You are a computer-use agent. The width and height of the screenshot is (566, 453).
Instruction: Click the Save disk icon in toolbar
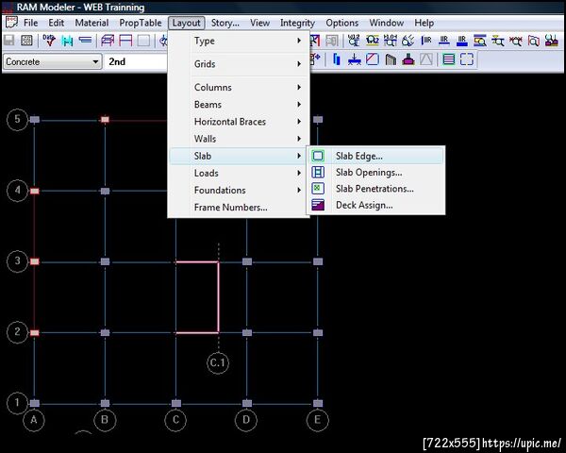[x=9, y=41]
